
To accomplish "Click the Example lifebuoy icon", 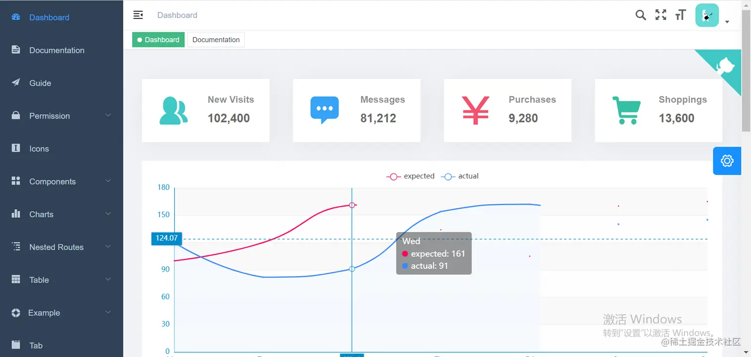I will tap(15, 312).
